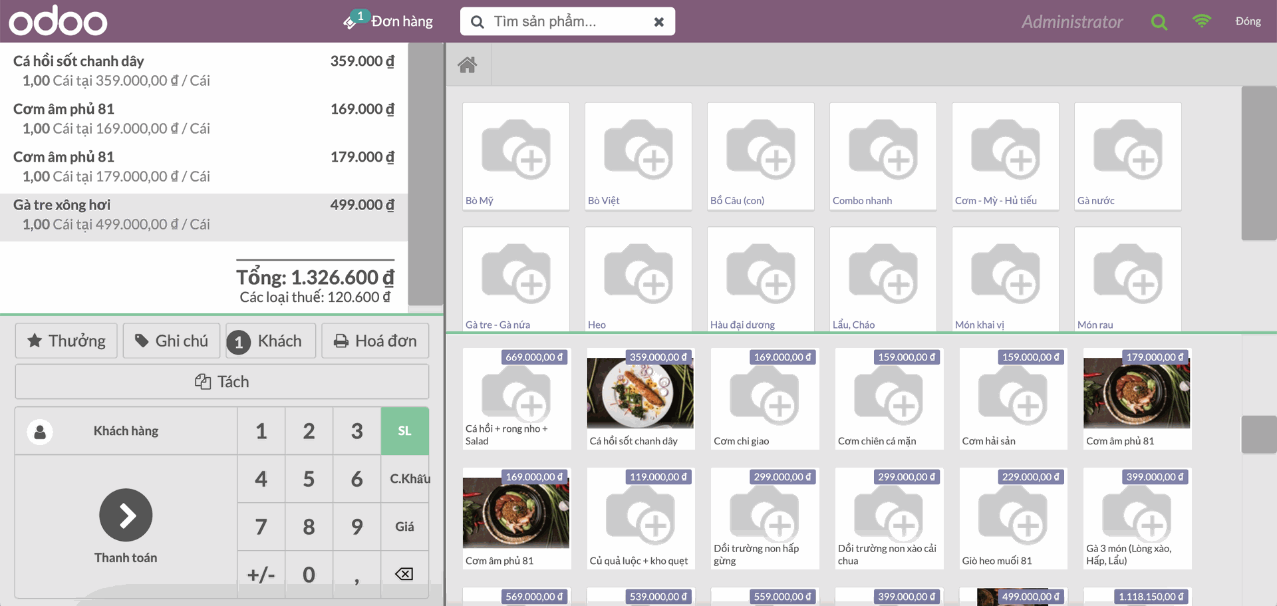Add a note with Ghi chú

point(172,341)
